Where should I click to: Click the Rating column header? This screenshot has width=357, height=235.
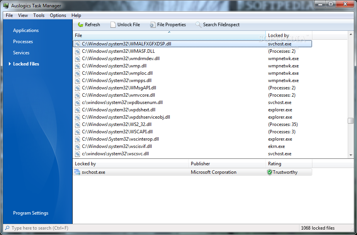click(289, 164)
